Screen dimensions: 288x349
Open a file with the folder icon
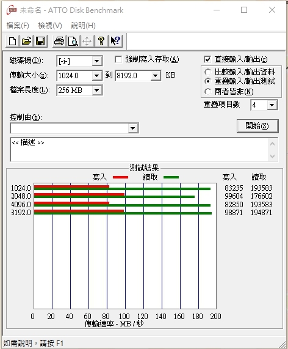26,41
